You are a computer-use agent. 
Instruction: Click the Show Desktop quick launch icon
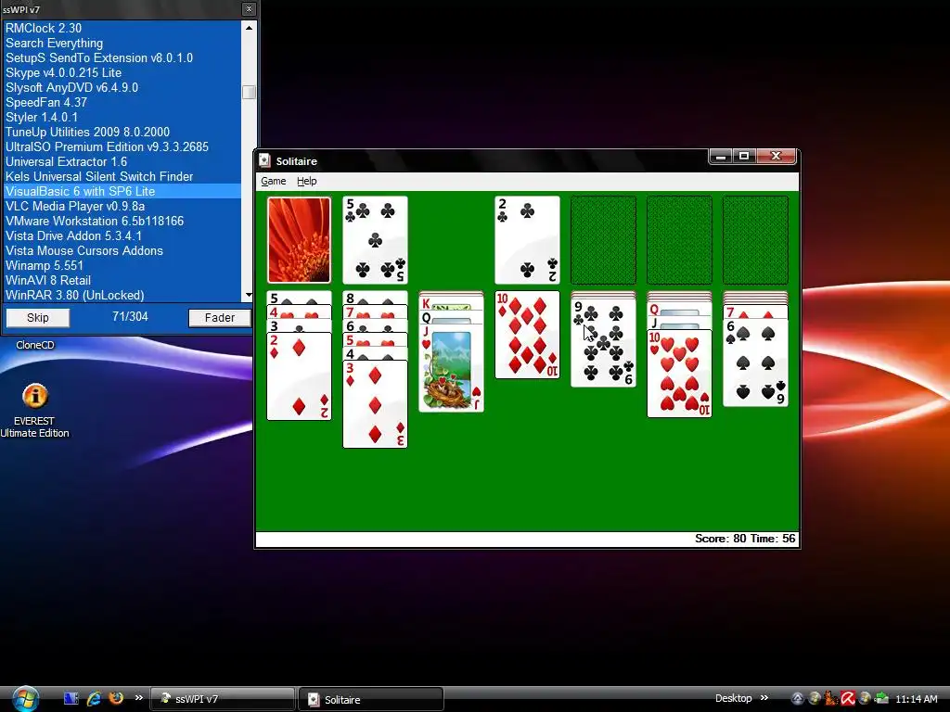[71, 699]
